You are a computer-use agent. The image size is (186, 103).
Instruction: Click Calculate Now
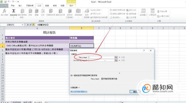(162, 11)
